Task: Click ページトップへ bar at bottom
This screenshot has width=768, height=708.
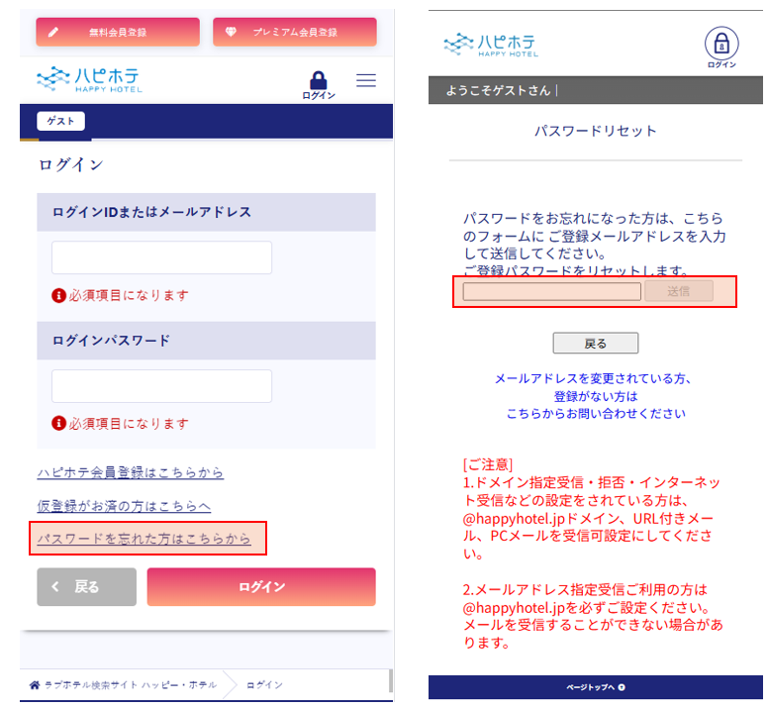Action: [596, 687]
